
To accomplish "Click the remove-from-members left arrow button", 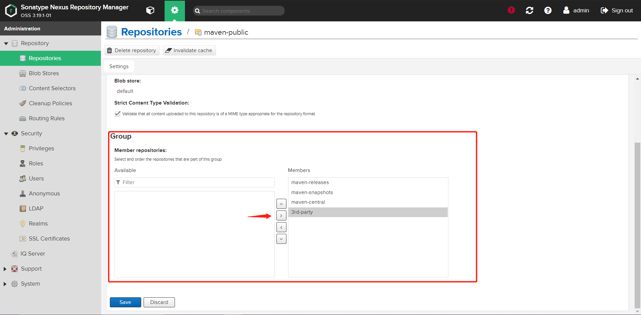I will coord(281,227).
